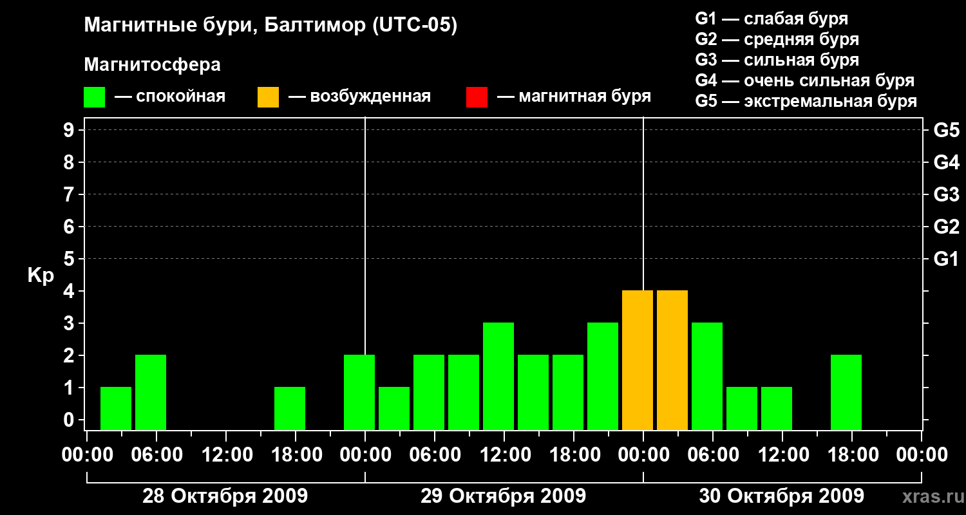The width and height of the screenshot is (966, 515).
Task: Click the 'G5 — экстремальная буря' legend line
Action: (806, 101)
